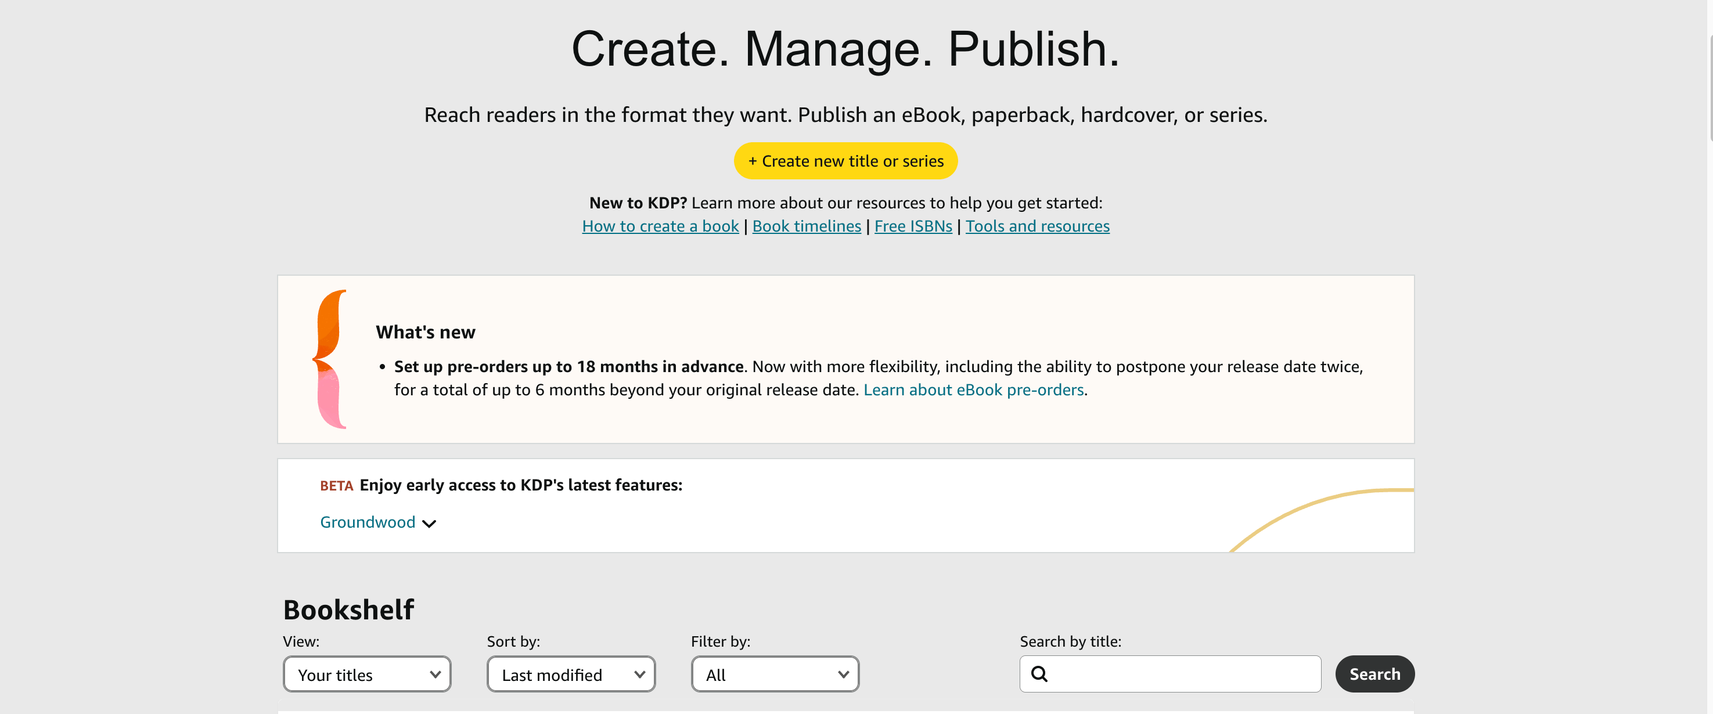
Task: Click the magnifying glass icon in search box
Action: 1039,674
